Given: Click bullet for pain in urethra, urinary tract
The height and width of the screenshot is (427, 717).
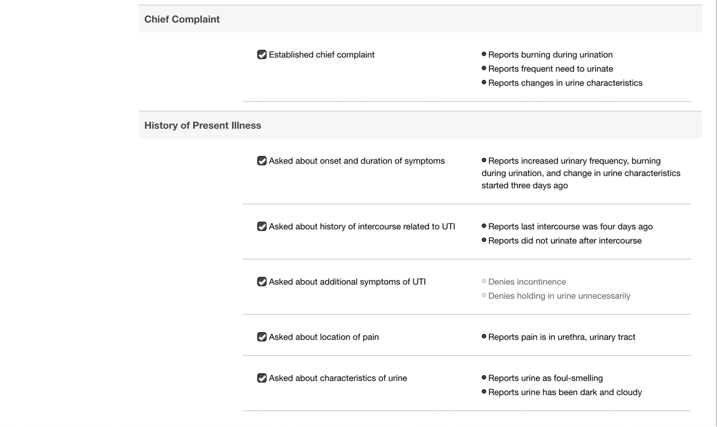Looking at the screenshot, I should coord(484,337).
